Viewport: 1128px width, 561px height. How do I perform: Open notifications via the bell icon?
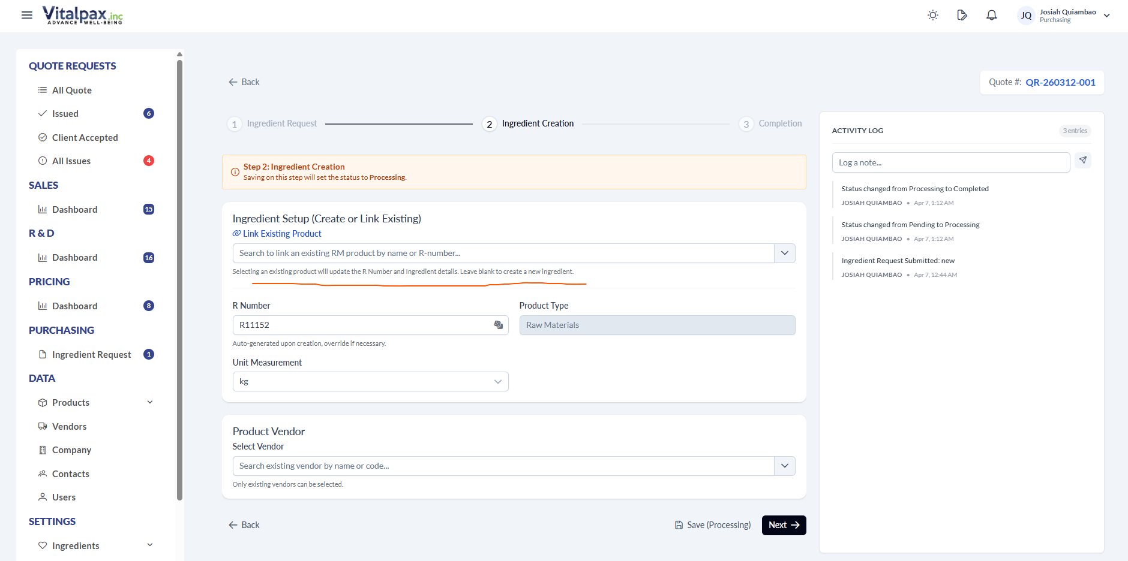[x=991, y=15]
